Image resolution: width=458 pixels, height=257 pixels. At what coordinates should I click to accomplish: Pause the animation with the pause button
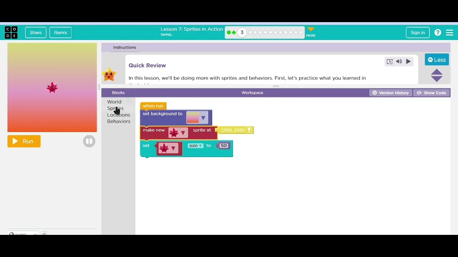click(x=89, y=141)
